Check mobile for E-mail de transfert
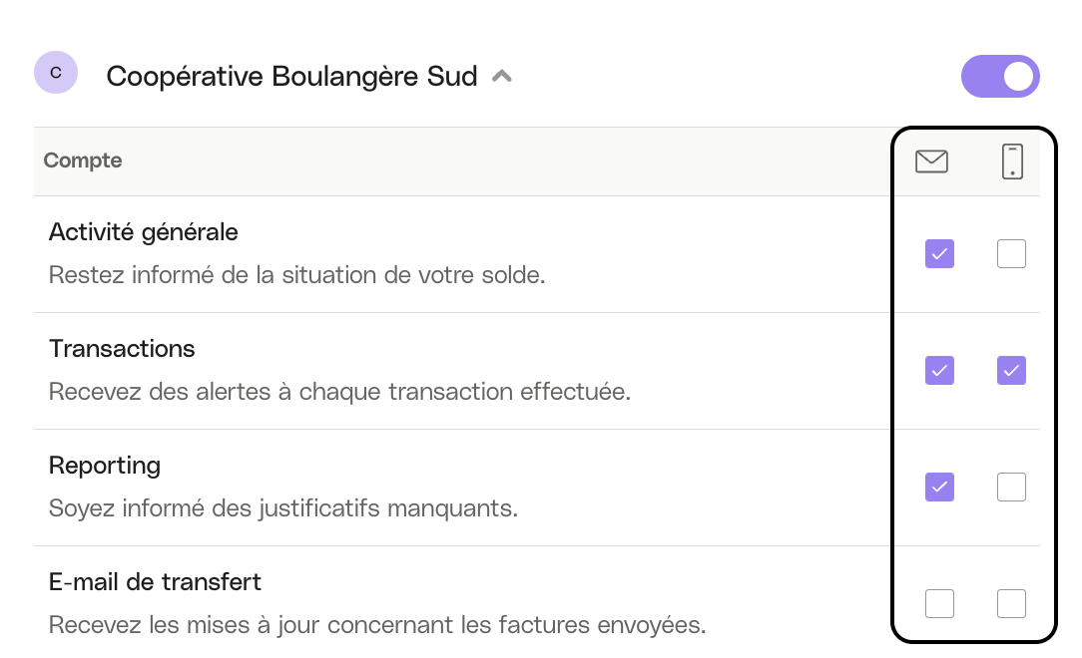Viewport: 1082px width, 658px height. [1011, 603]
